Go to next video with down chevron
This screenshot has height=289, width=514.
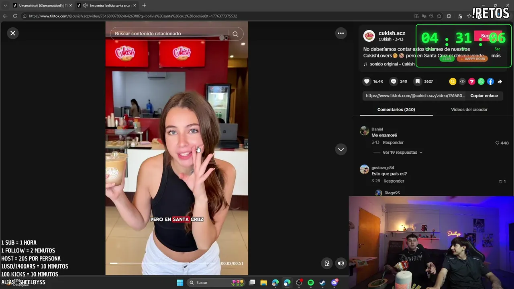tap(341, 149)
